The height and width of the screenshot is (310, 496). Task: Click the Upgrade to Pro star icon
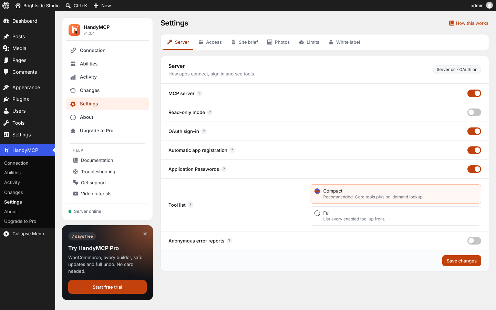pos(73,131)
